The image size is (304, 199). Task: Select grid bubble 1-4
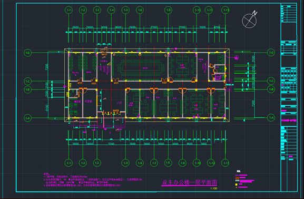(112, 10)
